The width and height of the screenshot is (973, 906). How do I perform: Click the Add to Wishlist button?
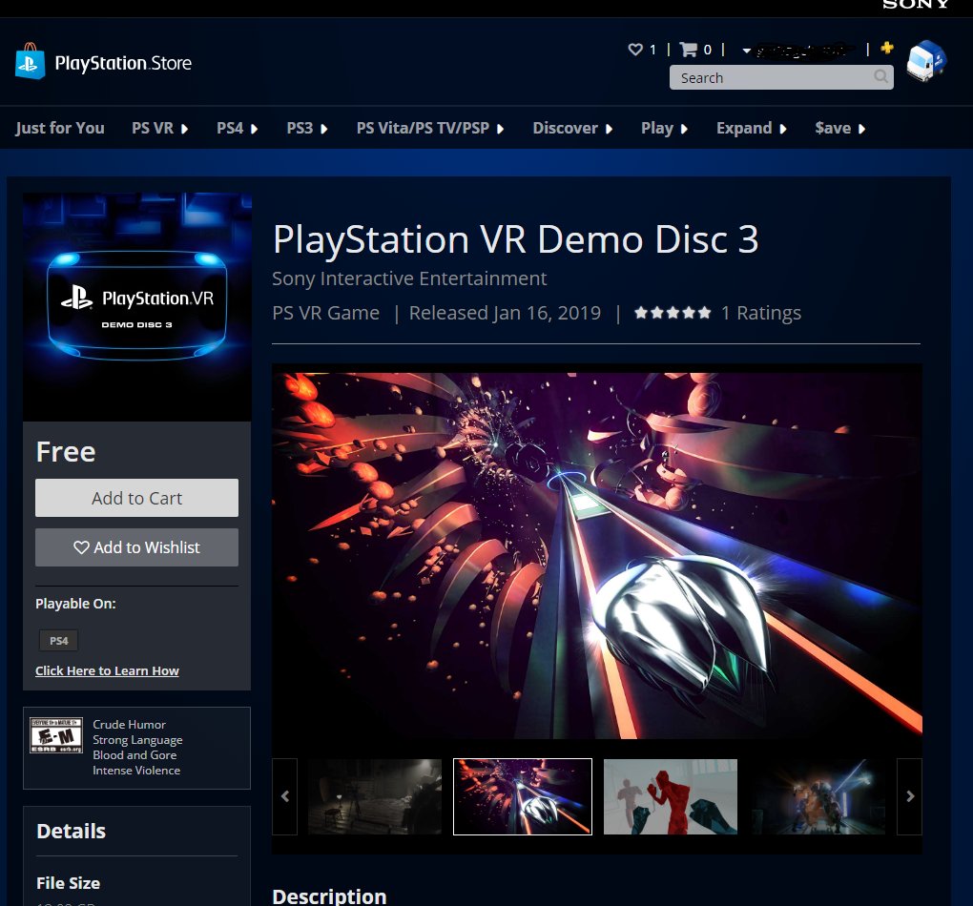point(136,547)
